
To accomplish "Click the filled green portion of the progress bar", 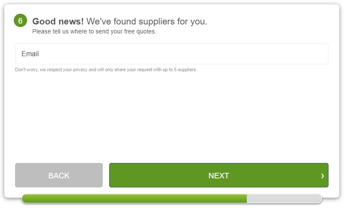I will (x=134, y=199).
